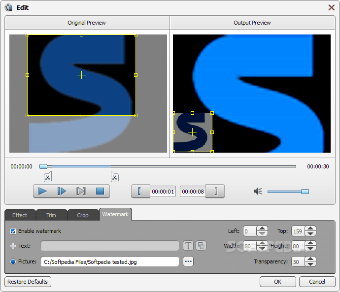Click the timeline playhead handle

click(43, 166)
